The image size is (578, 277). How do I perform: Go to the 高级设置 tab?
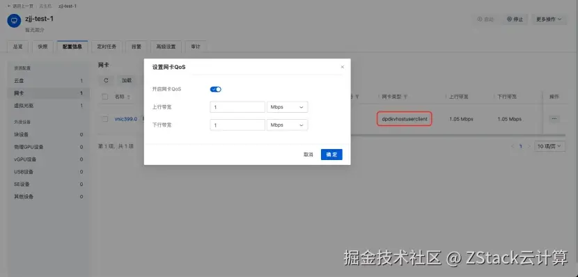point(166,47)
